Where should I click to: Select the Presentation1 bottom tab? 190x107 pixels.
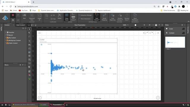(56, 105)
